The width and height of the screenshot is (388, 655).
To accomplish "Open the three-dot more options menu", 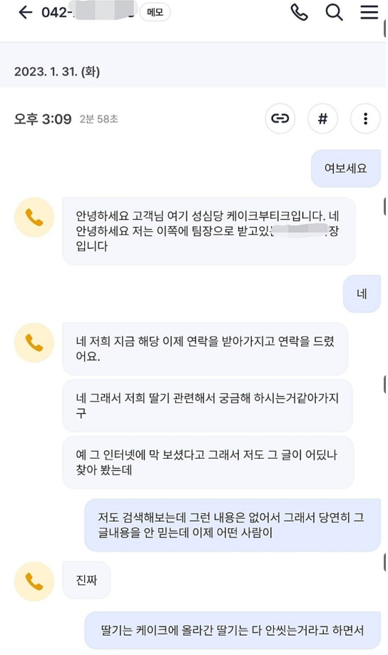I will (365, 118).
